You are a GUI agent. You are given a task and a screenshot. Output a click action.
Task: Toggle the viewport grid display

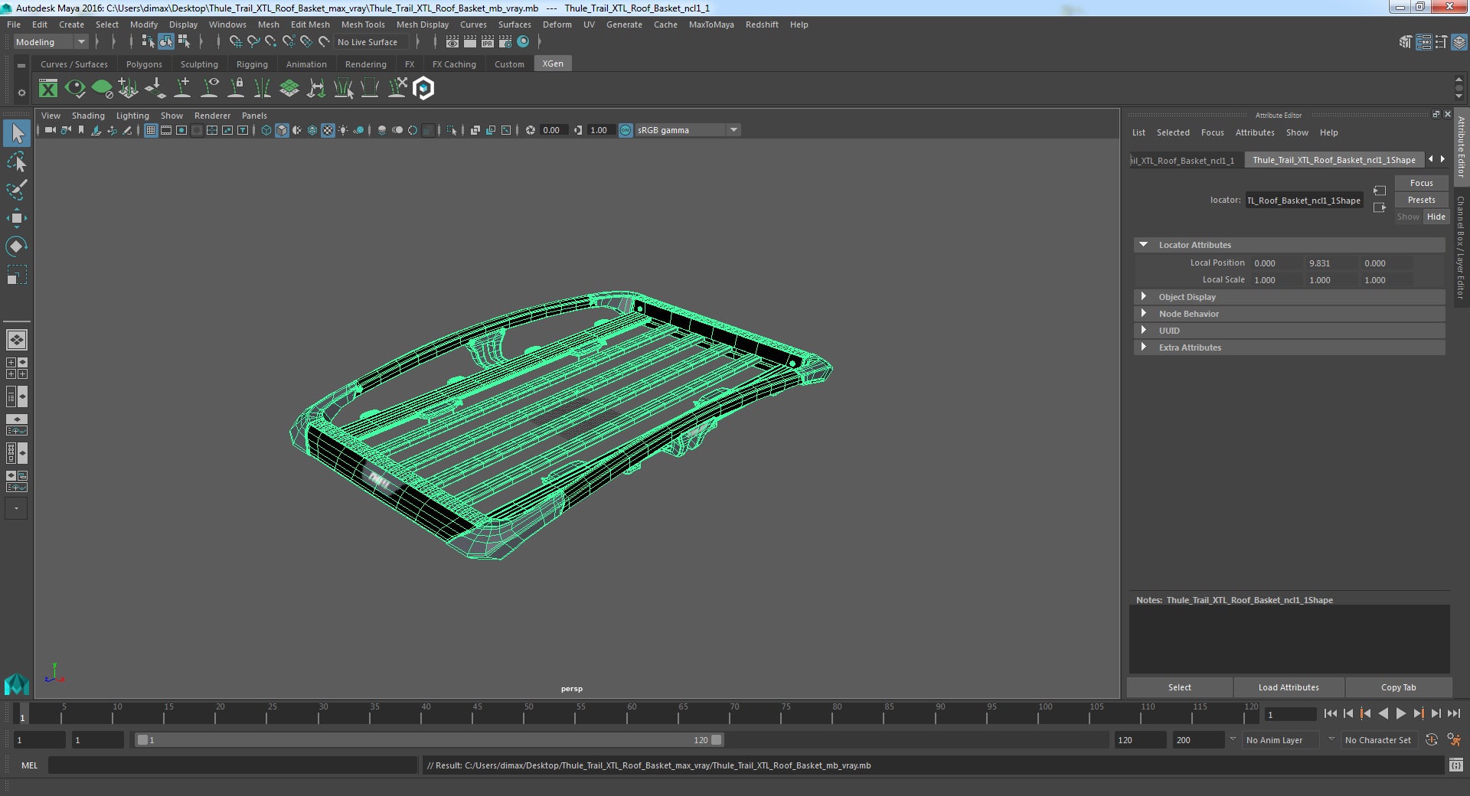151,130
